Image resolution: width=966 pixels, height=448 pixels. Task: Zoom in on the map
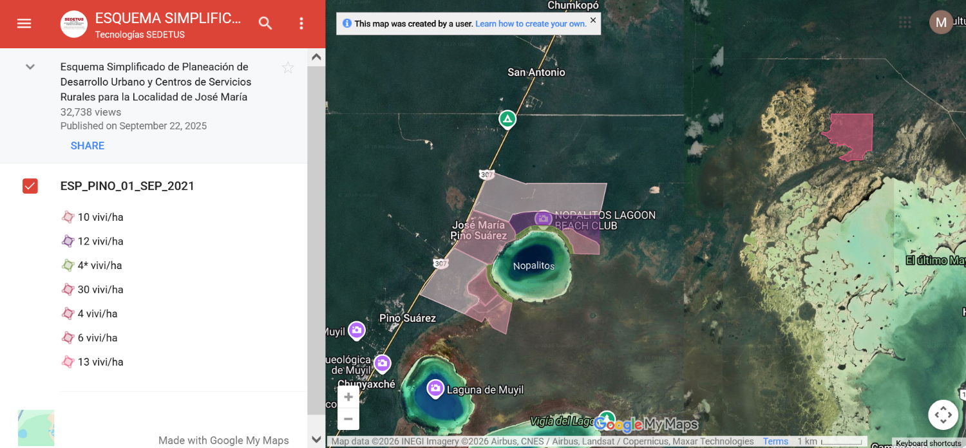pyautogui.click(x=348, y=397)
